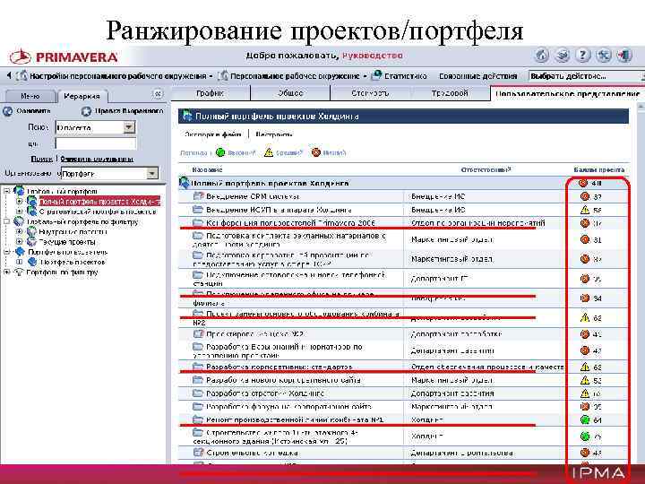This screenshot has height=484, width=645.
Task: Switch to the Трудовой tab
Action: click(450, 93)
